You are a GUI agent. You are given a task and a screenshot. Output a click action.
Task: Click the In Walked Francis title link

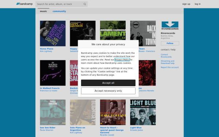[50, 88]
